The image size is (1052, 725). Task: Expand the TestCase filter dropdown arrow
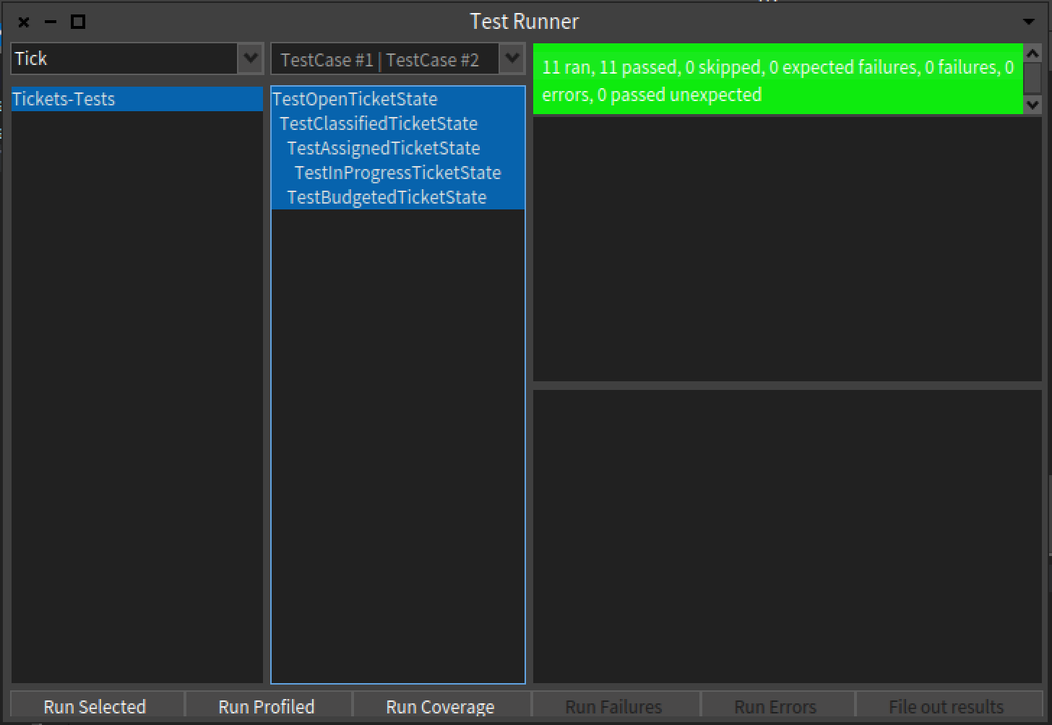[x=512, y=58]
